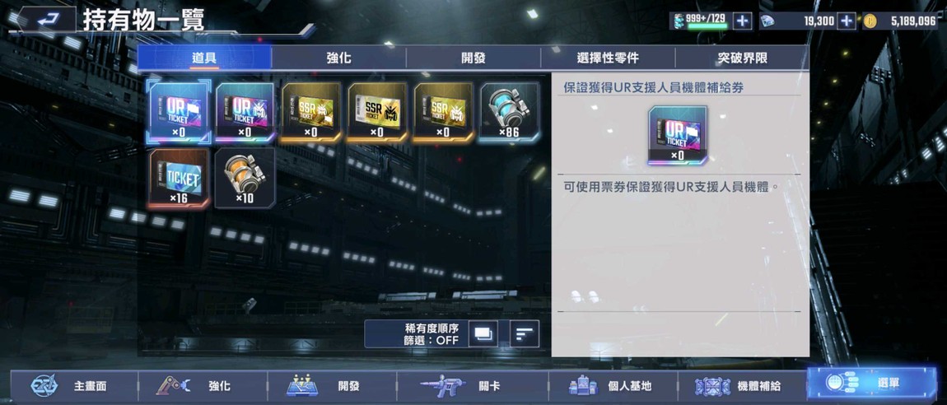This screenshot has height=405, width=947.
Task: Open 關卡 from the bottom bar
Action: point(473,386)
